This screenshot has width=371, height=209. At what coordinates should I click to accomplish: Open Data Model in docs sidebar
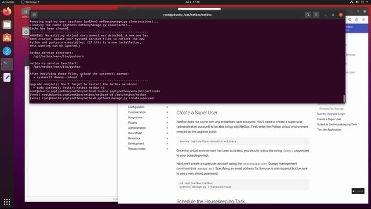(x=135, y=133)
